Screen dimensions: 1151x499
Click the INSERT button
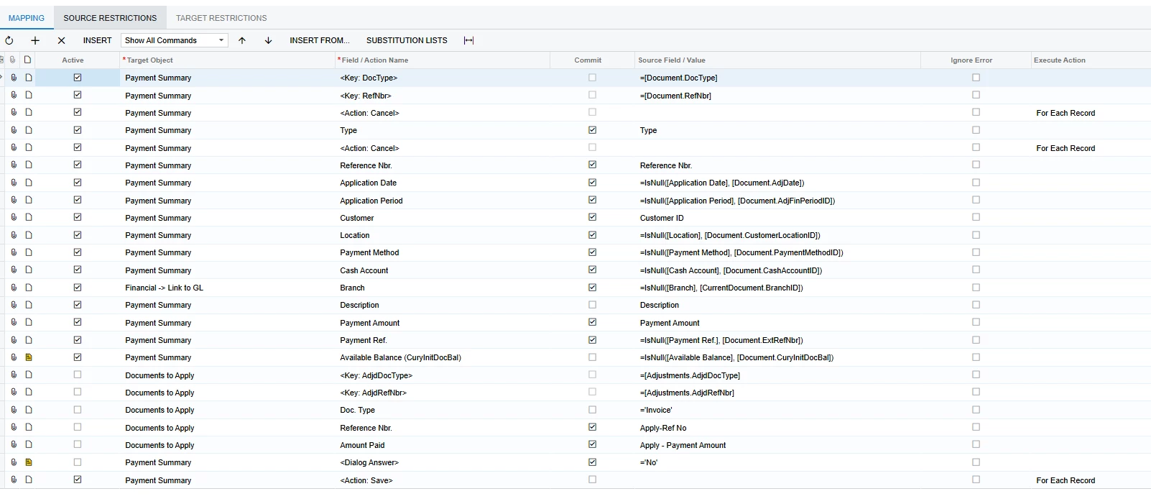97,40
